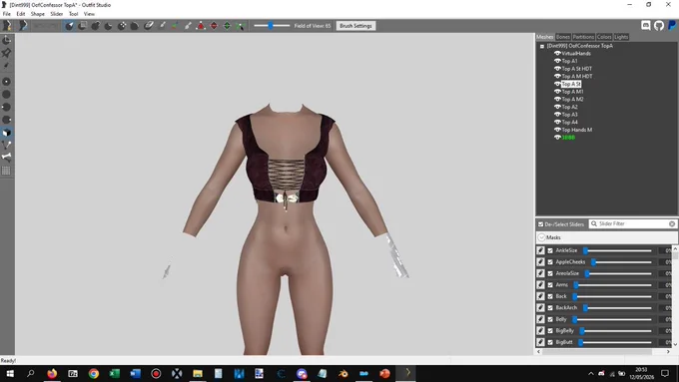This screenshot has width=679, height=382.
Task: Click the AreolaSize slider track
Action: click(617, 273)
